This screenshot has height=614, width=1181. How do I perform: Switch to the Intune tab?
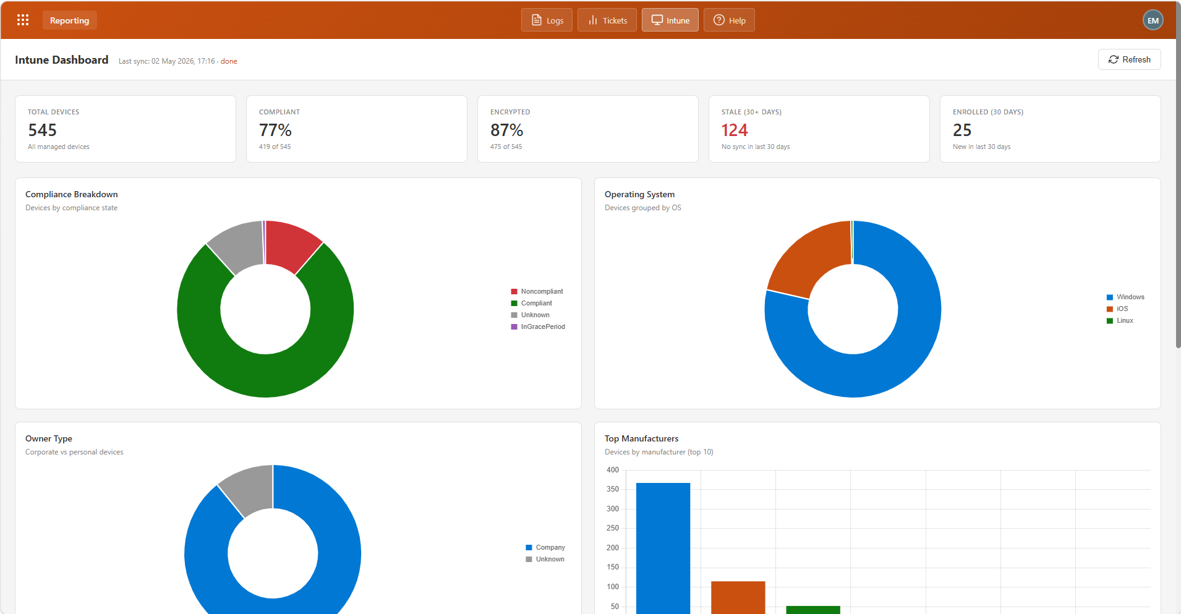coord(670,20)
